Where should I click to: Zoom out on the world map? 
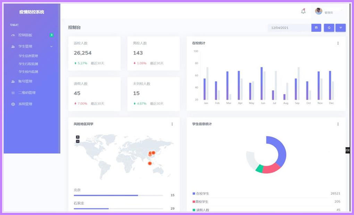click(x=78, y=141)
